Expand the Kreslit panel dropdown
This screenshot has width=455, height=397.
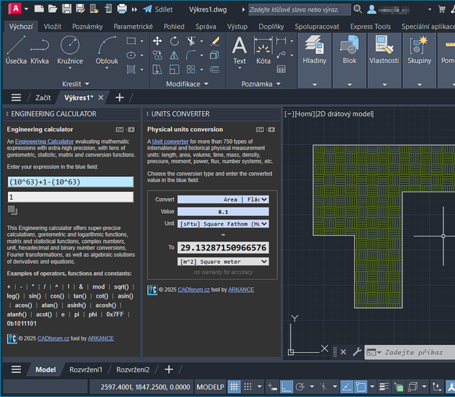pyautogui.click(x=75, y=84)
